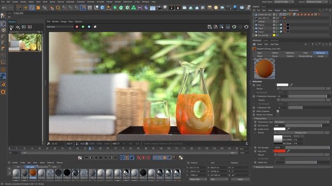The height and width of the screenshot is (186, 332).
Task: Click the fourth VFB History panel icon
Action: click(x=30, y=27)
